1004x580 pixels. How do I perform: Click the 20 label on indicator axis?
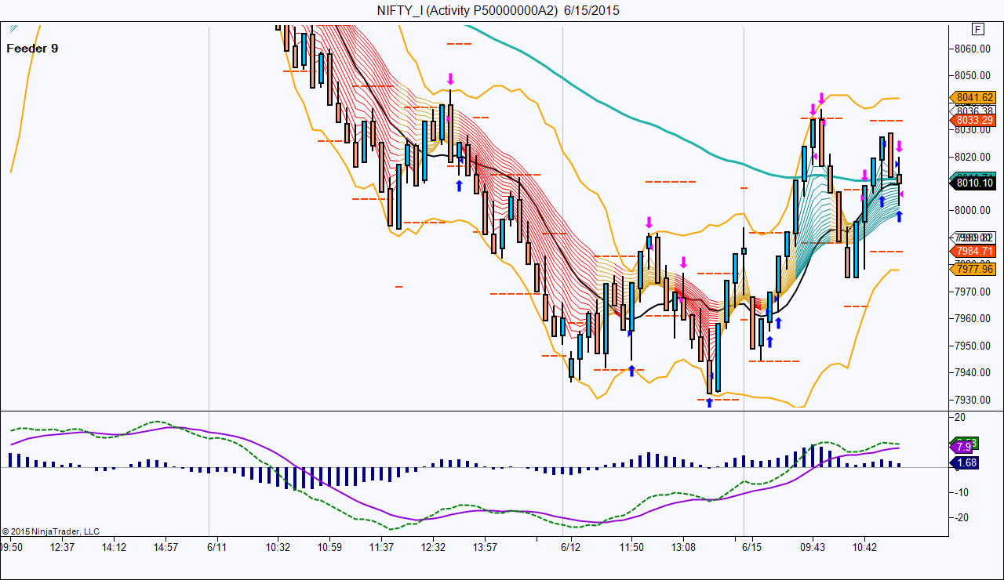[959, 418]
